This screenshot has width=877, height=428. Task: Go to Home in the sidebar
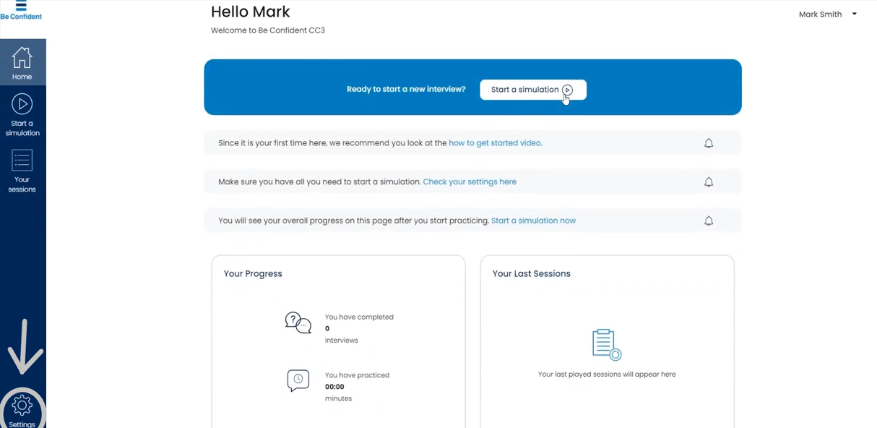(x=22, y=63)
